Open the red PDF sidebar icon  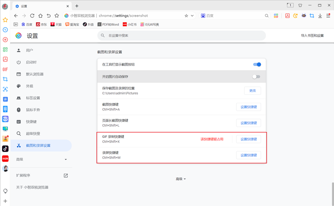5,59
